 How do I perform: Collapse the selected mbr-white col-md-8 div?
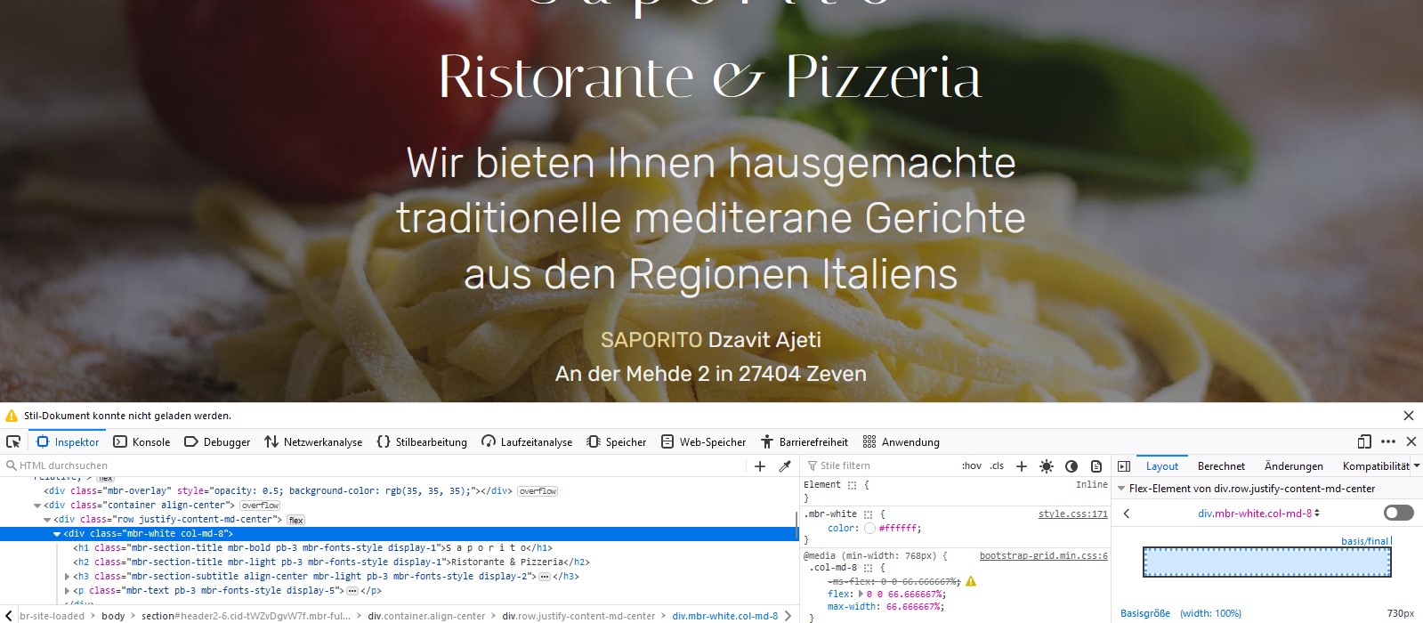[57, 534]
